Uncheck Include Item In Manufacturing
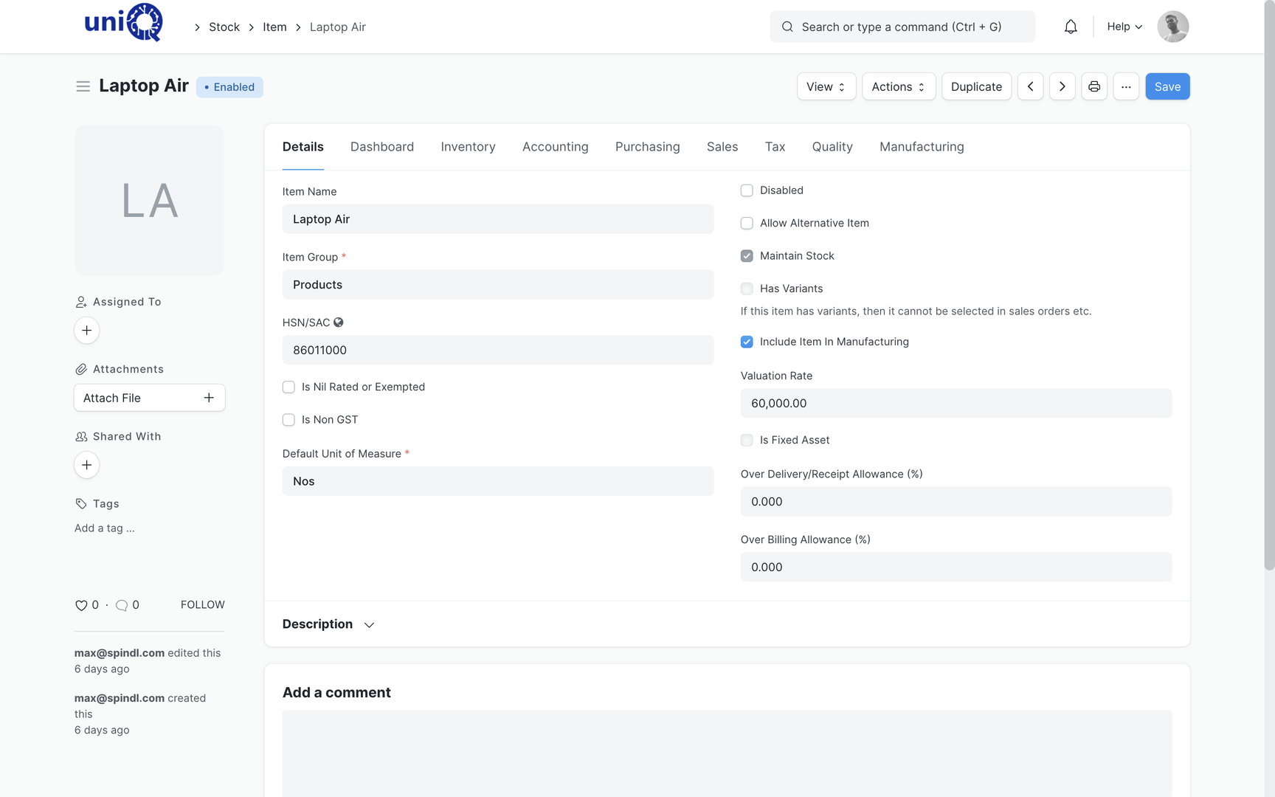The width and height of the screenshot is (1275, 797). (x=747, y=342)
